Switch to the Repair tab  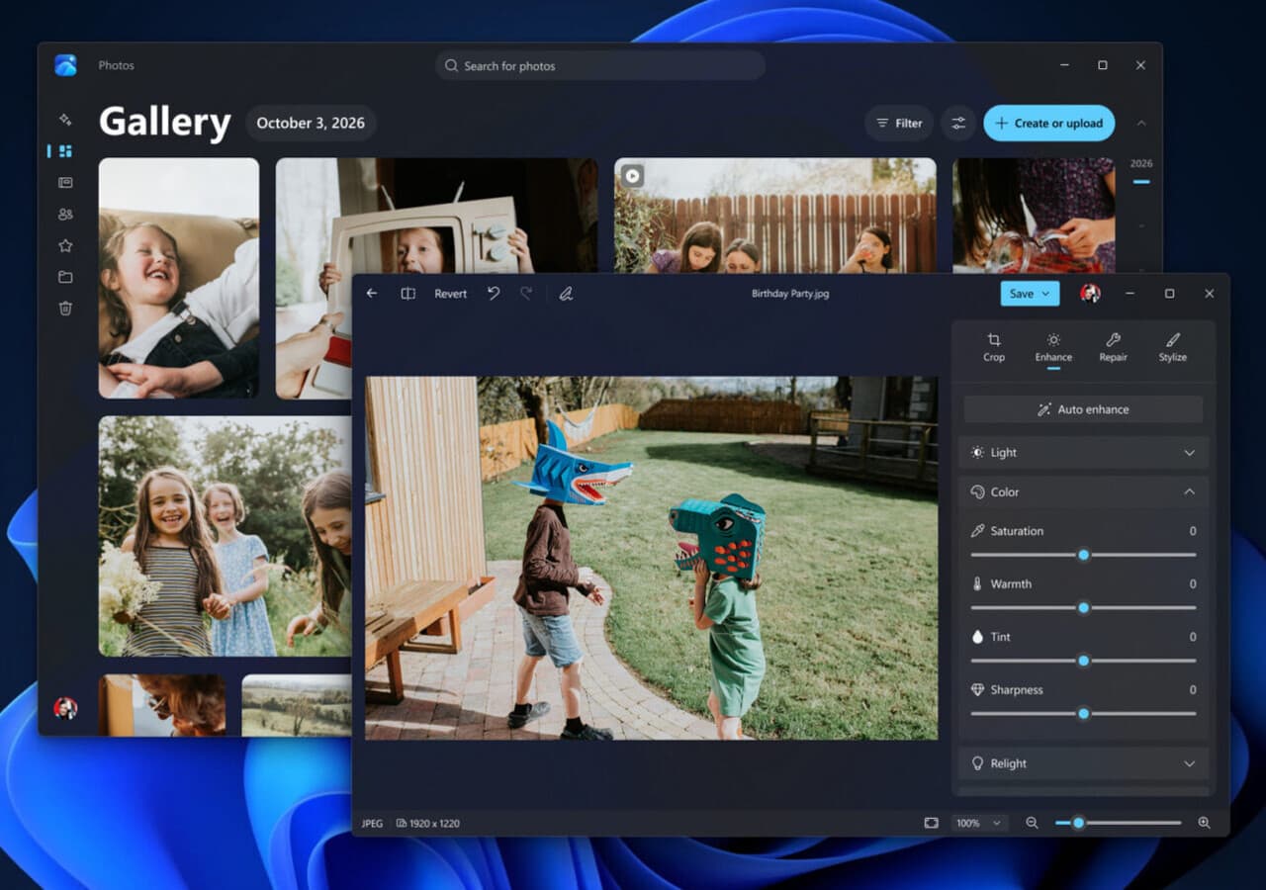[1113, 348]
